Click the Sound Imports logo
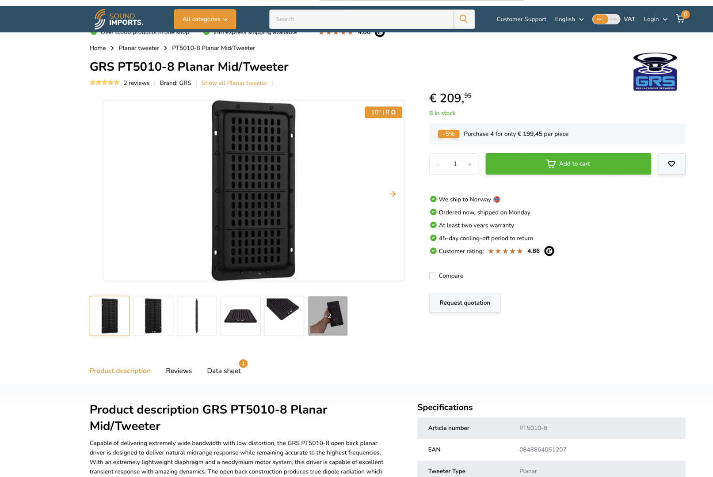Screen dimensions: 713x477 (x=119, y=19)
